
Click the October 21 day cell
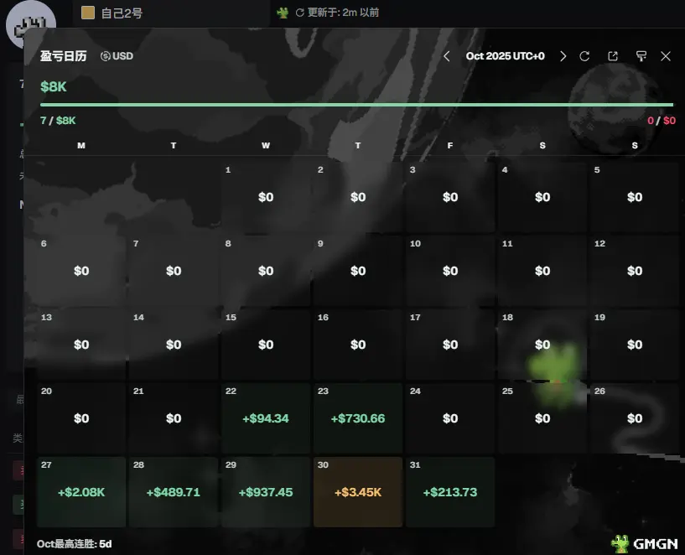point(174,418)
